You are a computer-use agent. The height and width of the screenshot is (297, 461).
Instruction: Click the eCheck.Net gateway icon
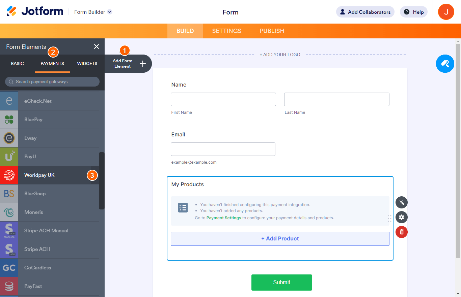click(9, 101)
